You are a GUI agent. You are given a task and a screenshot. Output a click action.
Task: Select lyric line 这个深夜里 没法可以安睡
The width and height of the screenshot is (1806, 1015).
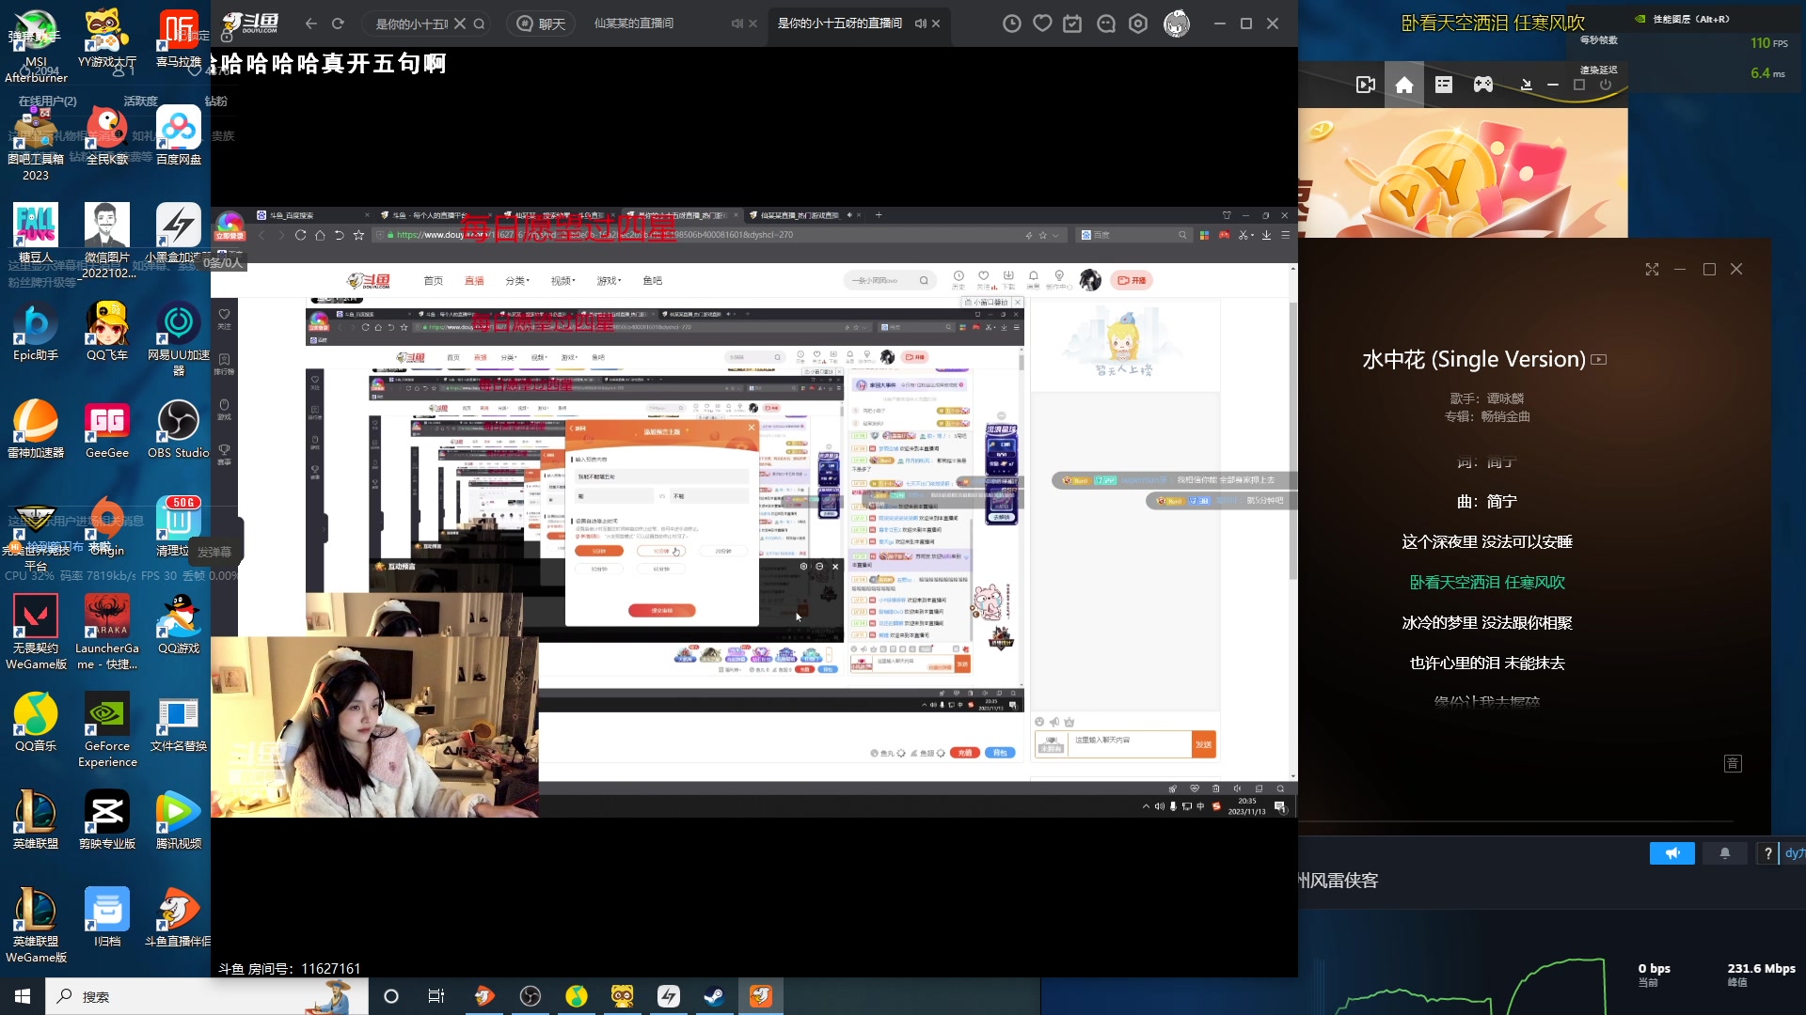click(x=1486, y=542)
